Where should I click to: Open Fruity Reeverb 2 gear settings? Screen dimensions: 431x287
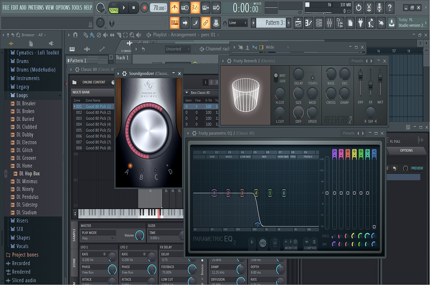229,61
